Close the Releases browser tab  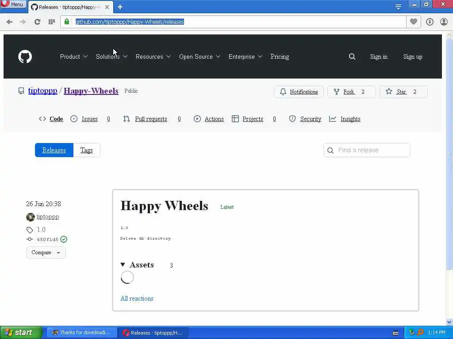[x=107, y=7]
